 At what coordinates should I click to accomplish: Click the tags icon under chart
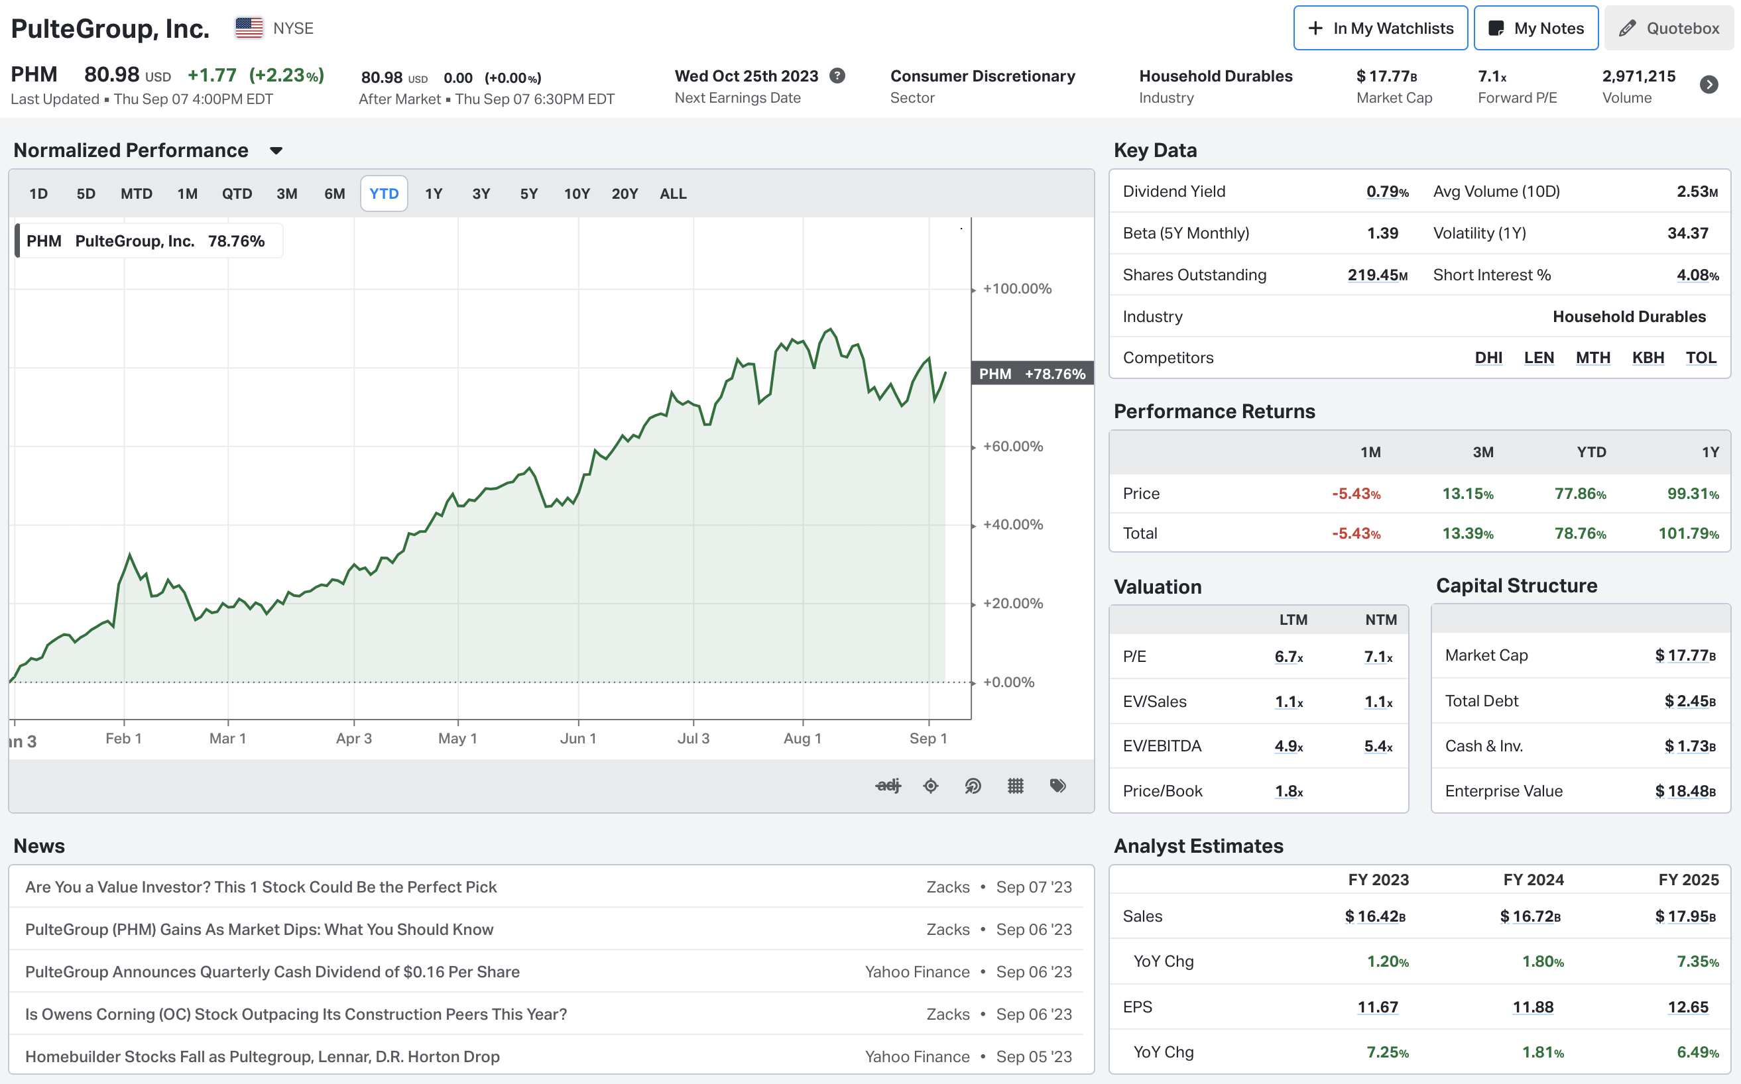(x=1057, y=786)
